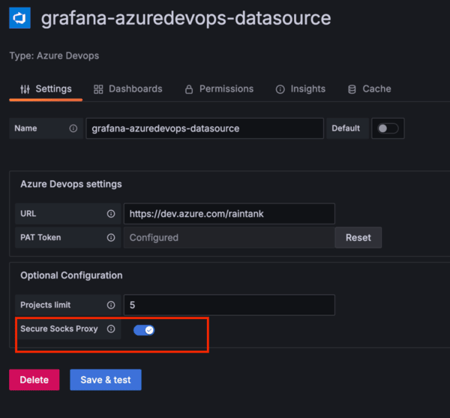The width and height of the screenshot is (450, 418).
Task: Click the info icon beside Secure Socks Proxy
Action: pos(111,329)
